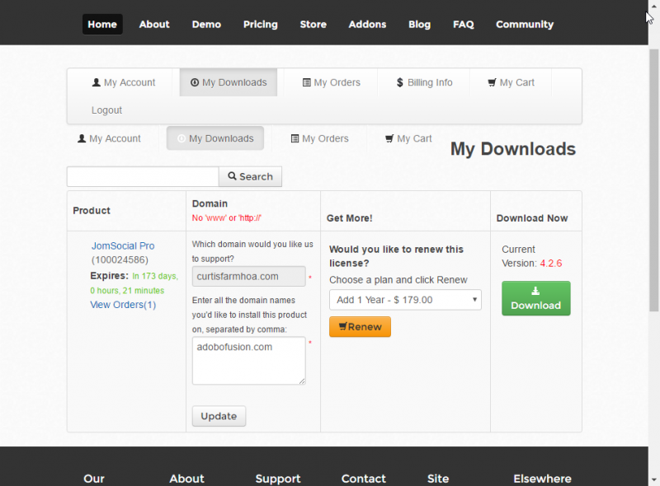Screen dimensions: 660x486
Task: Click the dollar icon beside Billing Info
Action: pyautogui.click(x=400, y=82)
